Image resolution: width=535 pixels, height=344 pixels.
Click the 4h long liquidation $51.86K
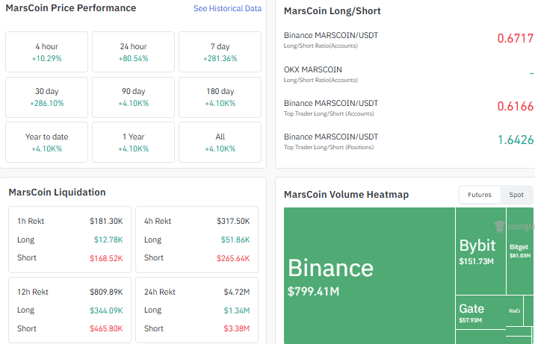point(235,240)
